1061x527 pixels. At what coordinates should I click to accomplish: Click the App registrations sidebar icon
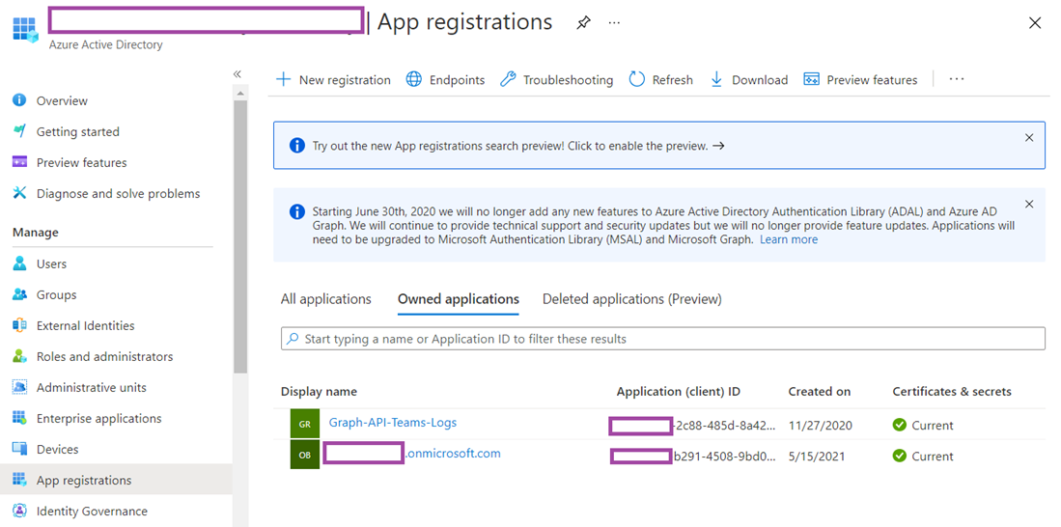(19, 480)
